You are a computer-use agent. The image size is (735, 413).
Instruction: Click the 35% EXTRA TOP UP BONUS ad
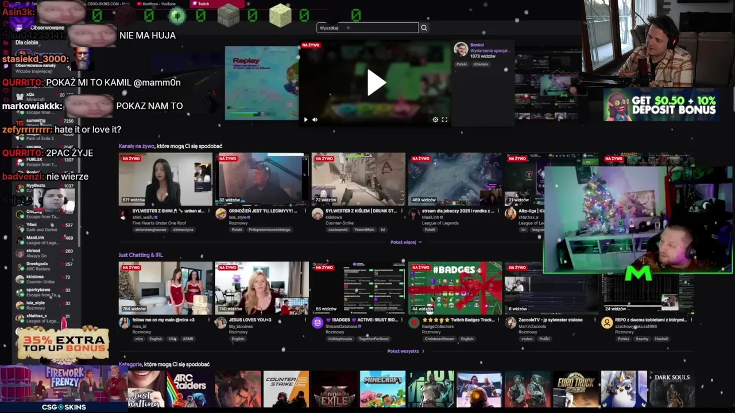pyautogui.click(x=63, y=344)
